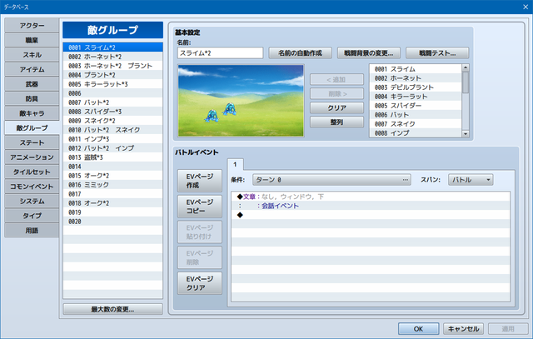Click the 整列 button

[x=336, y=122]
